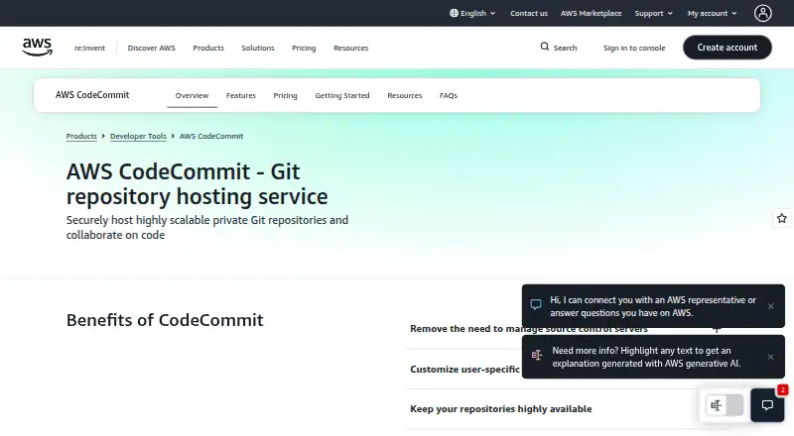Click the 'Securely host highly scalable' subtitle
The image size is (794, 436).
click(x=207, y=227)
